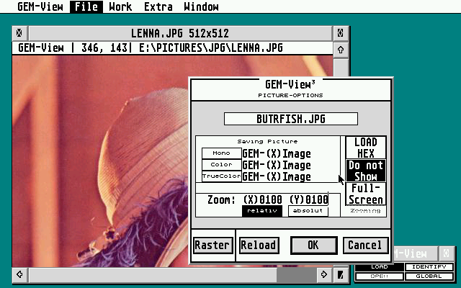
Task: Click the up arrow of the vertical scrollbar
Action: (x=340, y=50)
